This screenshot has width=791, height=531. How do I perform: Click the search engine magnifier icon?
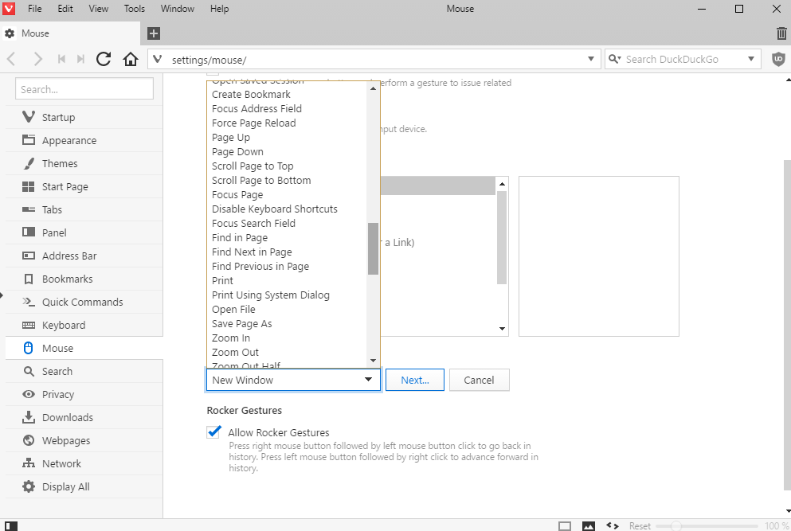tap(614, 59)
